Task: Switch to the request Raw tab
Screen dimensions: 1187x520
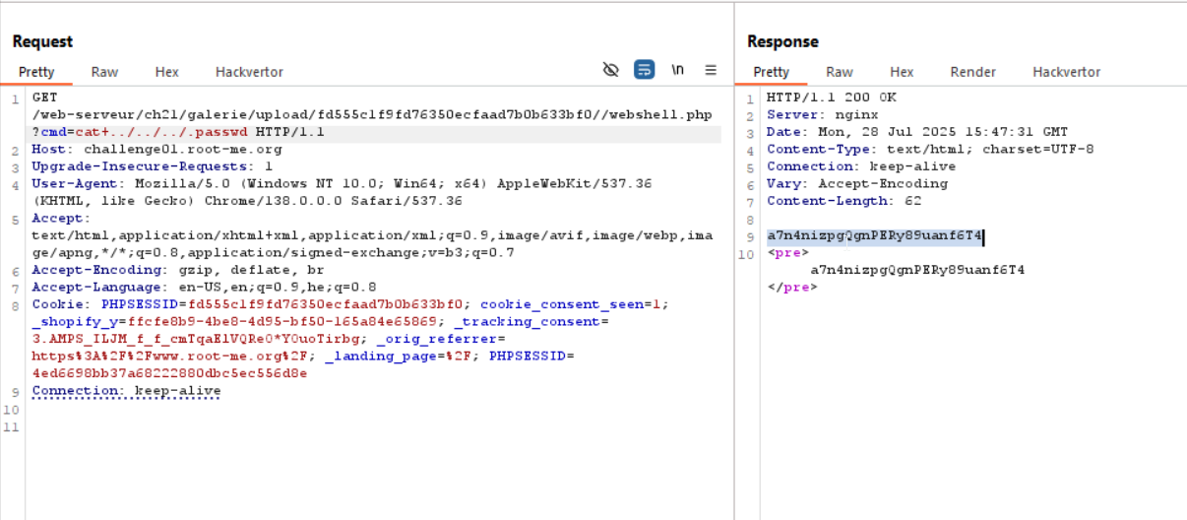Action: 104,72
